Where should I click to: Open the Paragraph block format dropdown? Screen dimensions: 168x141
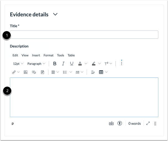click(36, 64)
